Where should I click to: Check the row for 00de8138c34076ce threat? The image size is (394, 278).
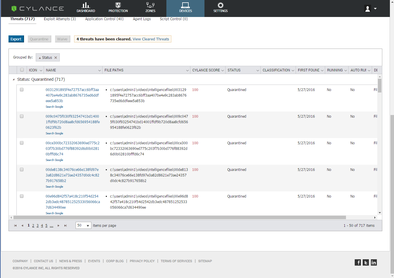(x=22, y=169)
